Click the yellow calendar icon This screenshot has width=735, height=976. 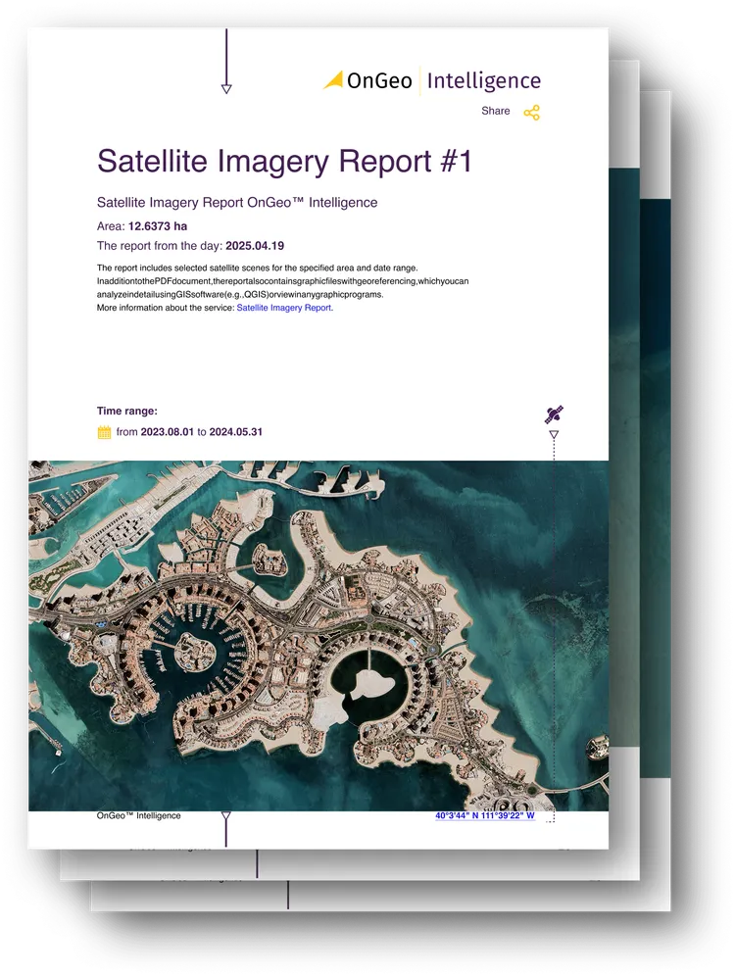click(x=104, y=432)
